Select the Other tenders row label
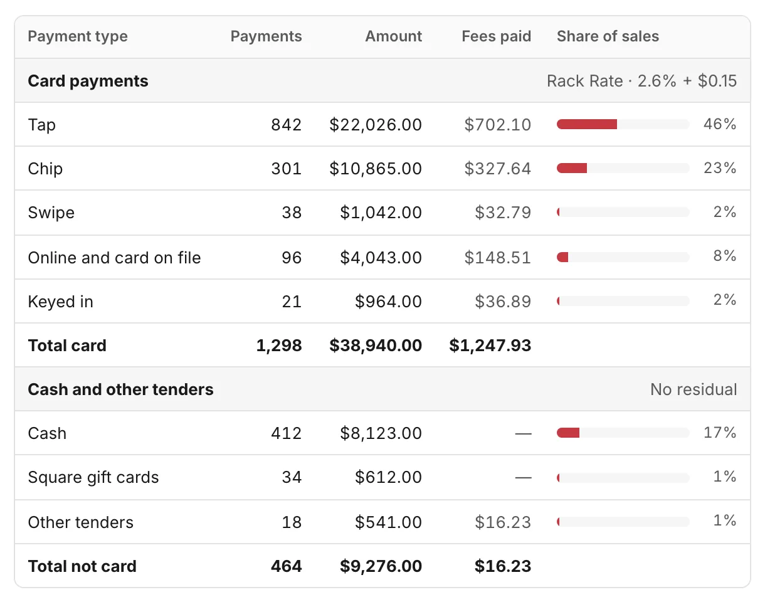 [81, 522]
